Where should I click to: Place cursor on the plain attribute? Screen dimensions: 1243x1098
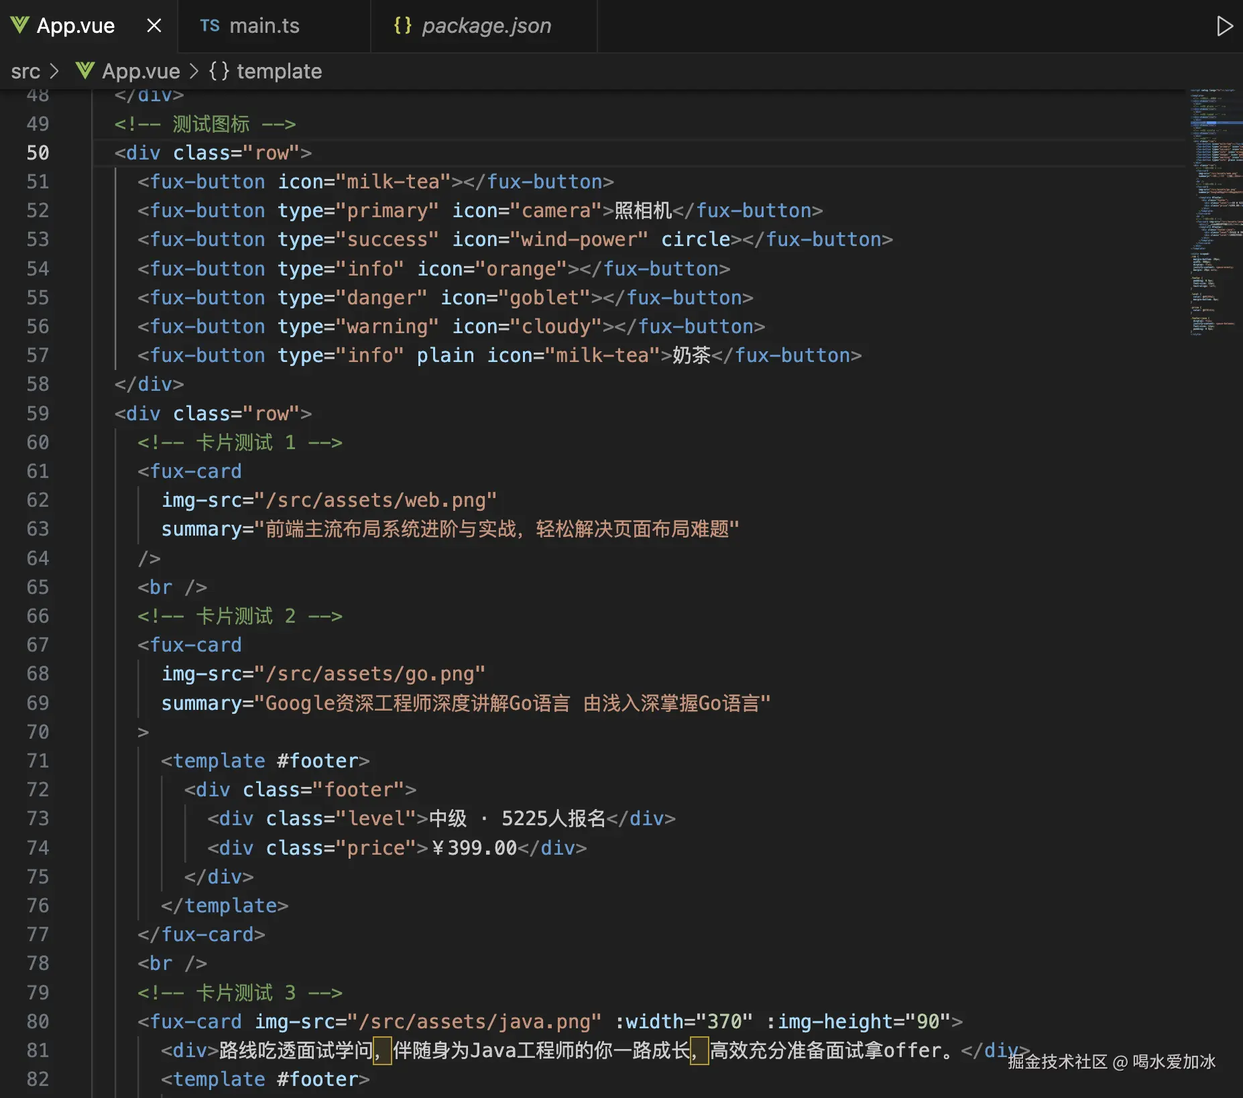click(x=446, y=355)
